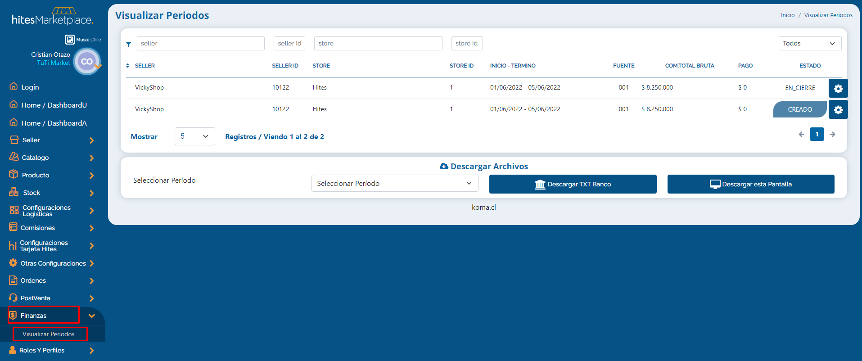Open gear settings for CREADO row
The width and height of the screenshot is (862, 361).
838,109
